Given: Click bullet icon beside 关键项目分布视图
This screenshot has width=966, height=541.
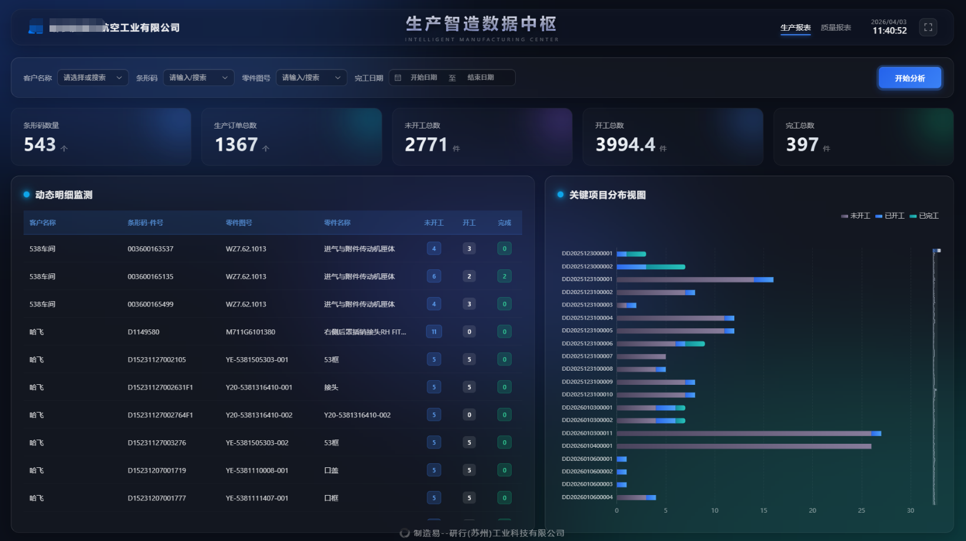Looking at the screenshot, I should pyautogui.click(x=561, y=194).
